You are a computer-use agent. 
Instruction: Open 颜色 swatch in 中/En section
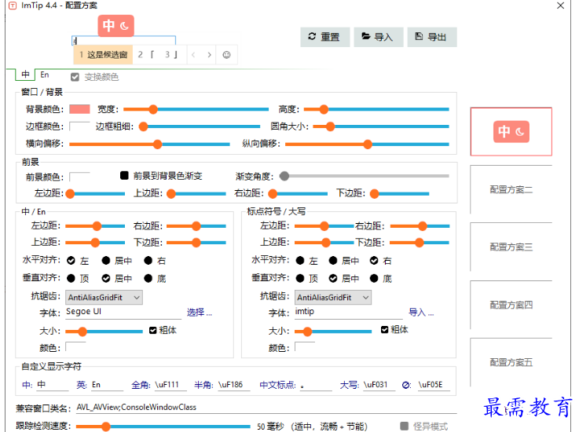[75, 346]
